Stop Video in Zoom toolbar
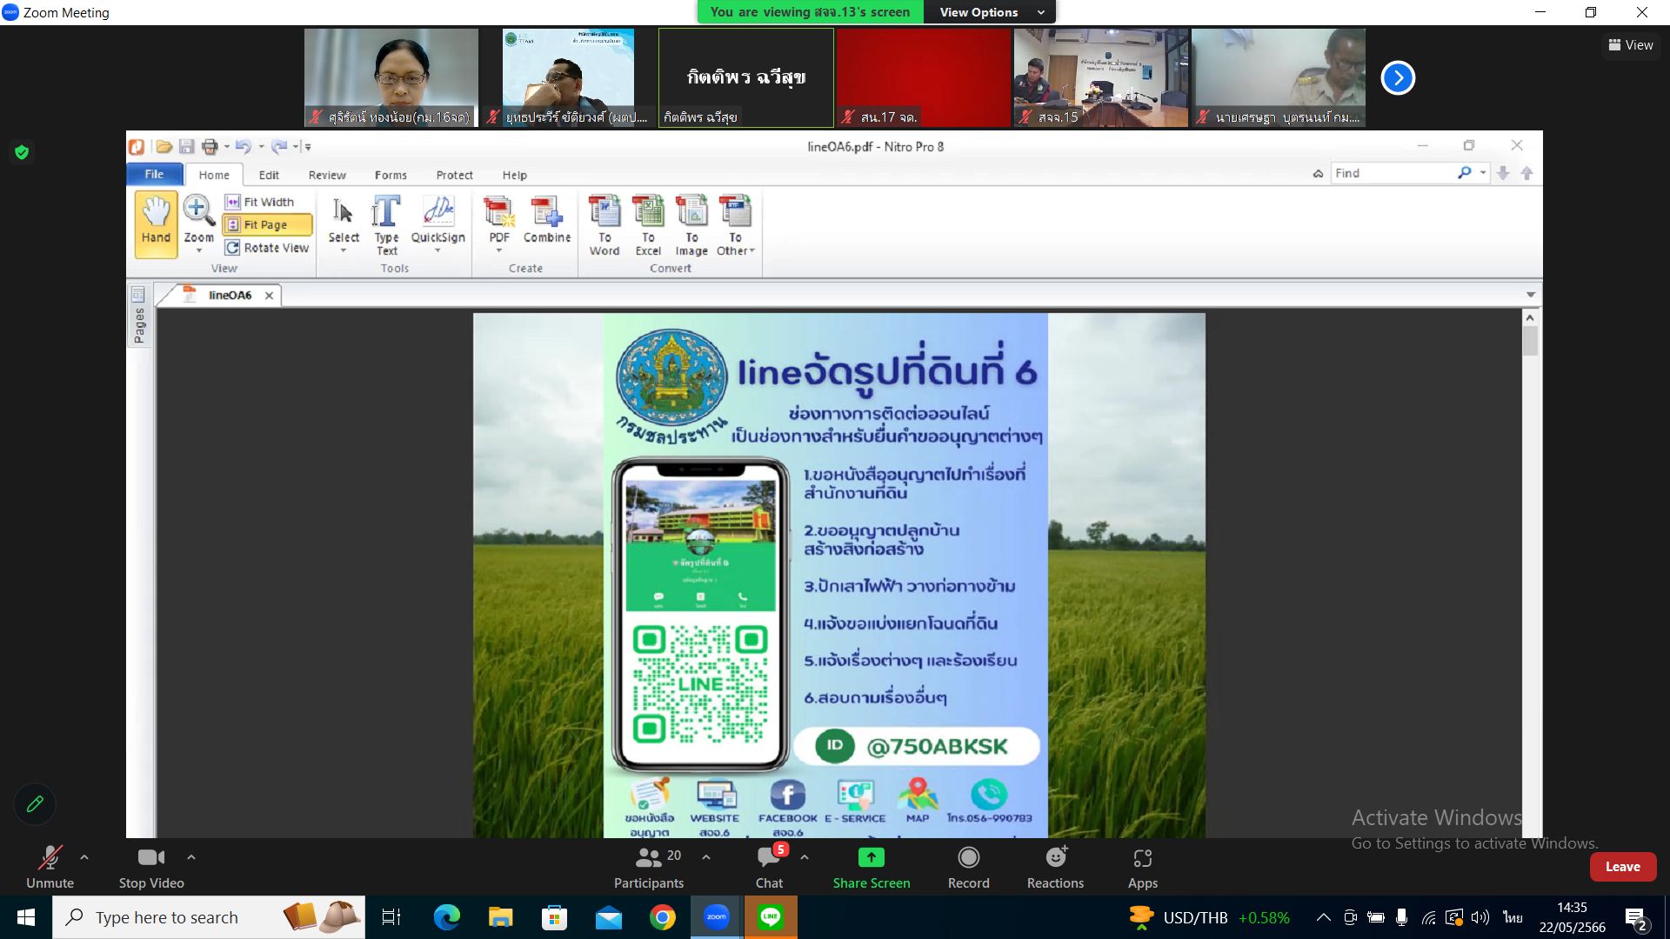 [151, 867]
